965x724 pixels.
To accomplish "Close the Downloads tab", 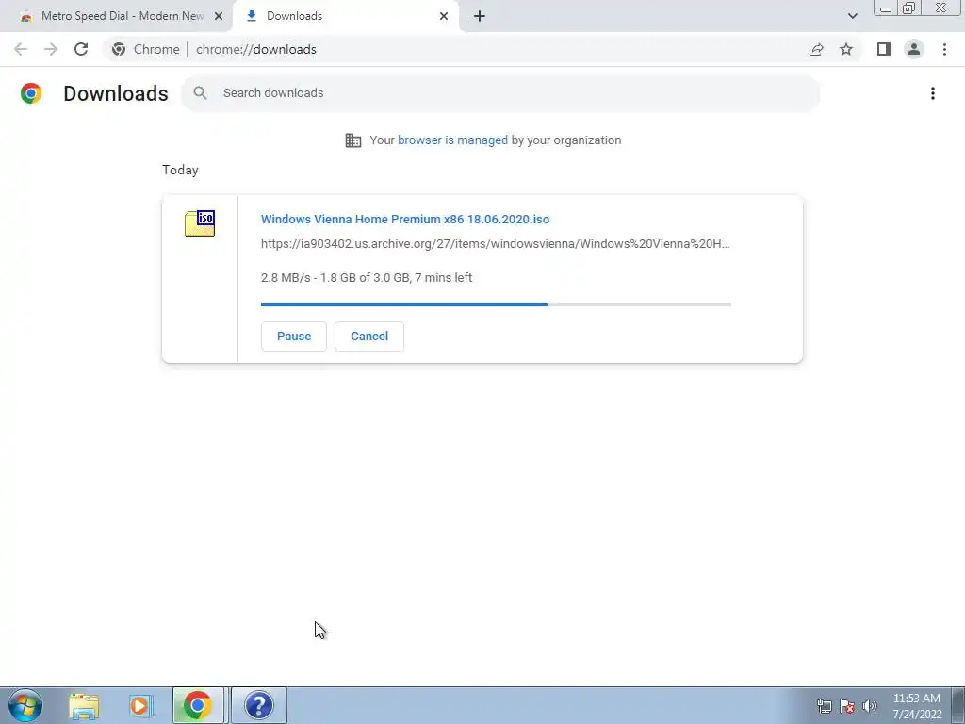I will [x=444, y=16].
